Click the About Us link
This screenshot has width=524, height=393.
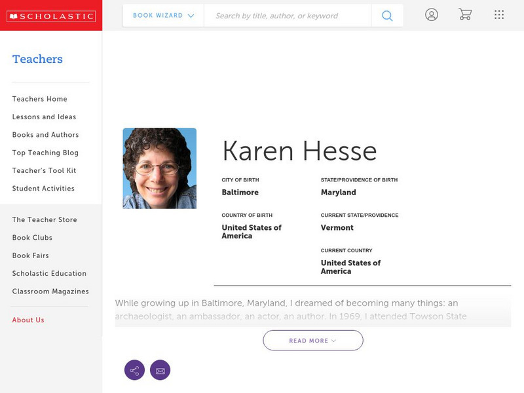(x=28, y=320)
